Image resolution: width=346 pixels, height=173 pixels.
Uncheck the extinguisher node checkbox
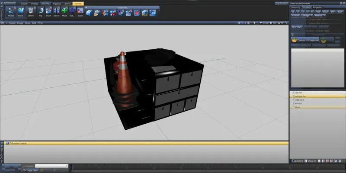click(294, 96)
